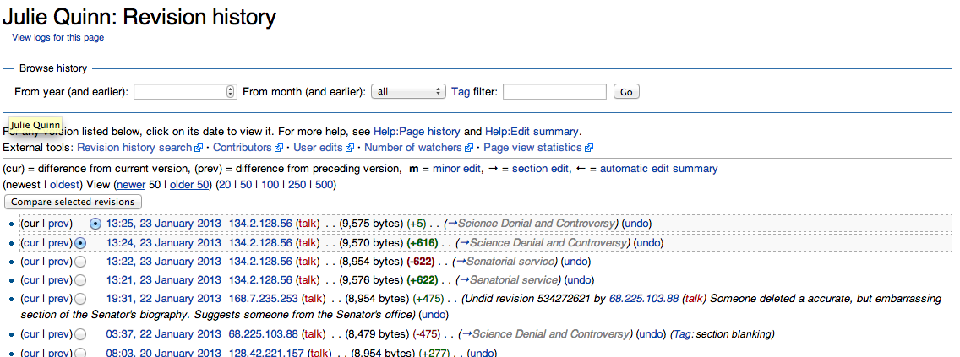Image resolution: width=960 pixels, height=357 pixels.
Task: Open the From month dropdown
Action: 408,91
